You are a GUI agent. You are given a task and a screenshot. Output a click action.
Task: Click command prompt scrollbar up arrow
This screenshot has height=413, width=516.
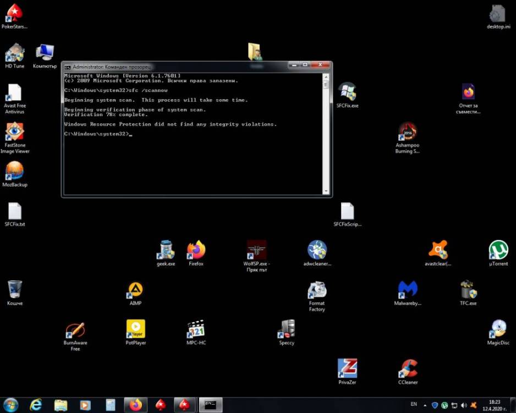[x=326, y=77]
